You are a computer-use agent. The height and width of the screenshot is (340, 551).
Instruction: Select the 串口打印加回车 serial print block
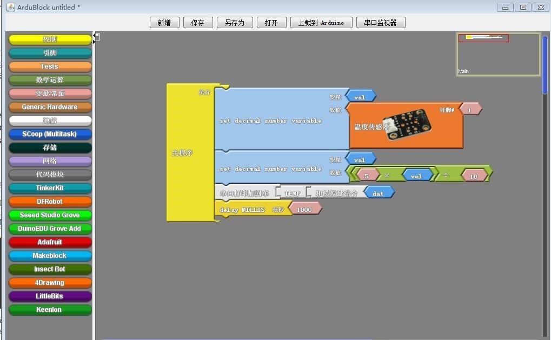tap(248, 192)
